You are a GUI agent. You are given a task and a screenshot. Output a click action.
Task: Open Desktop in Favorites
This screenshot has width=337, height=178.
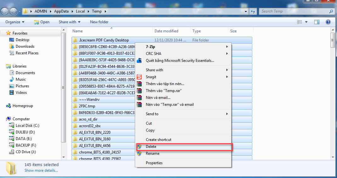click(22, 40)
